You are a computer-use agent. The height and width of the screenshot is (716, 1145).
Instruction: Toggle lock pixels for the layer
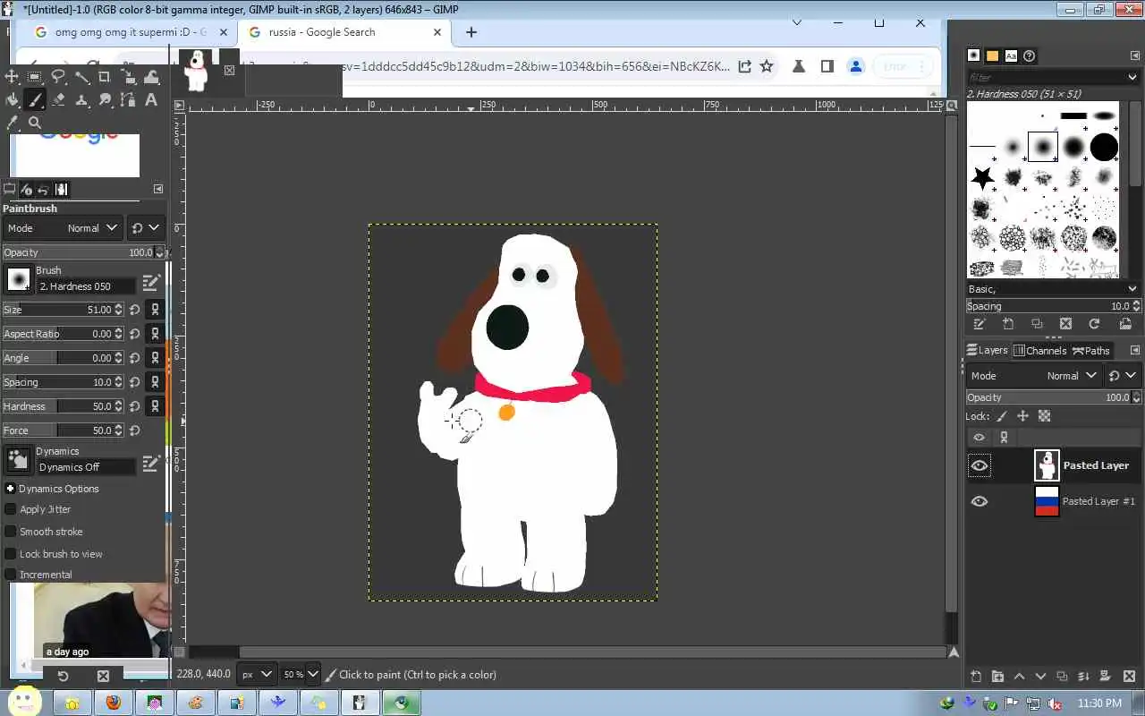click(1001, 416)
